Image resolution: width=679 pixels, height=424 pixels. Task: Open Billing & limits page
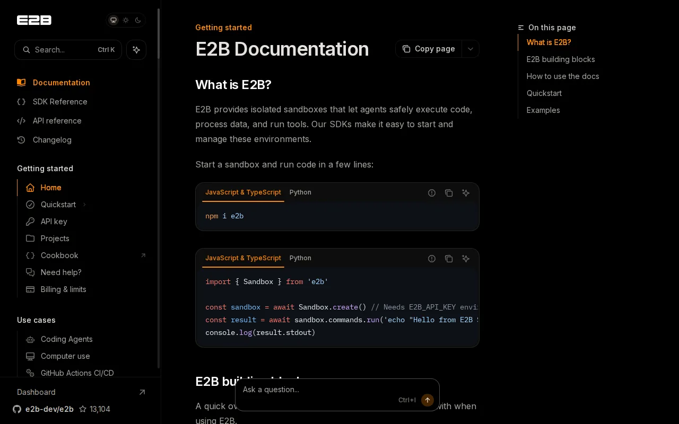pyautogui.click(x=64, y=289)
